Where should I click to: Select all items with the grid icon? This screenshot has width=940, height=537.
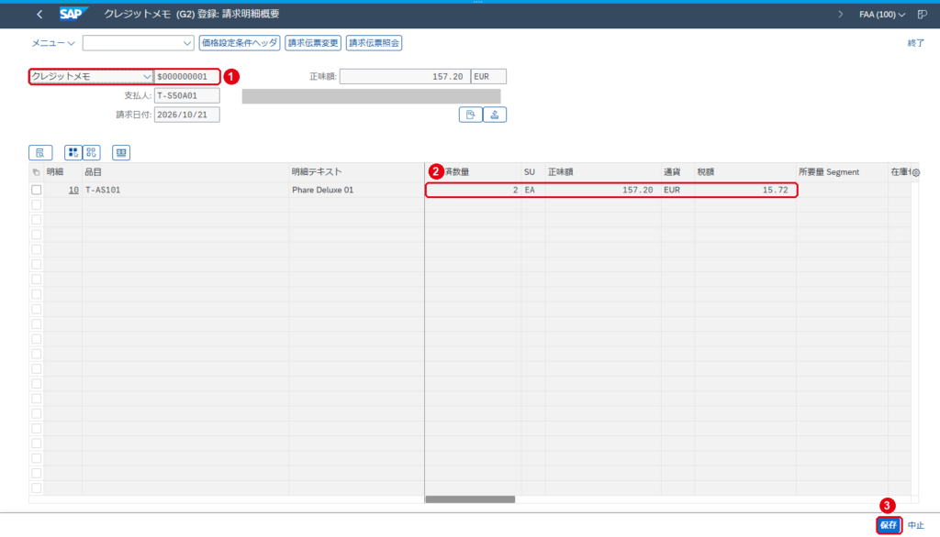73,153
